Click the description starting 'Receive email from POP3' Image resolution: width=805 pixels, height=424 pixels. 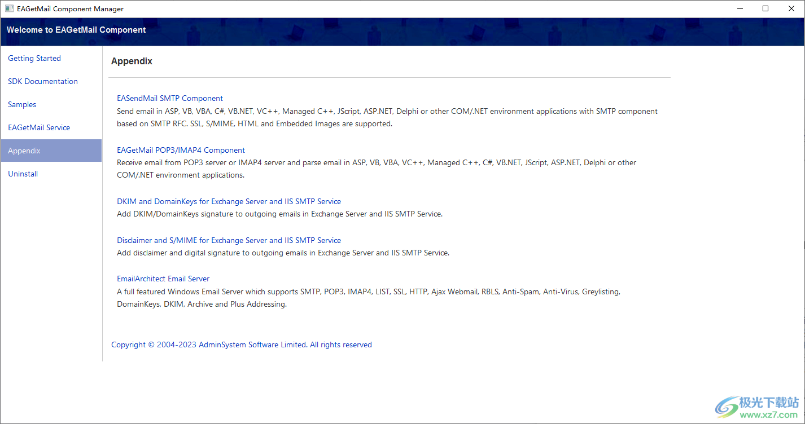click(377, 169)
